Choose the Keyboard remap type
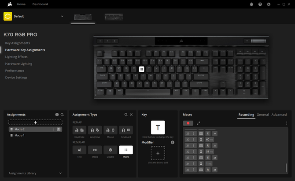The height and width of the screenshot is (181, 295). pyautogui.click(x=126, y=130)
